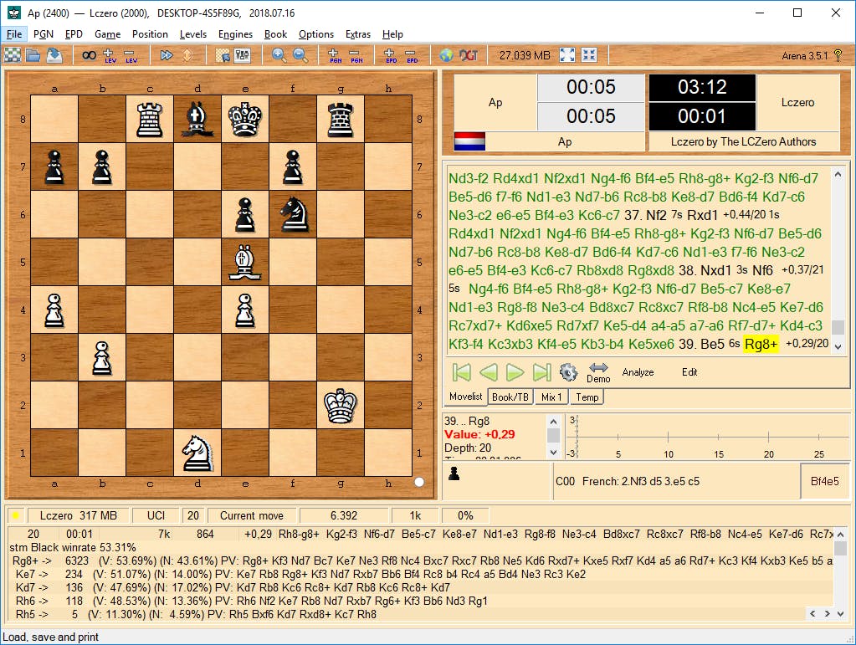Click the Analyze button
856x645 pixels.
(x=638, y=372)
